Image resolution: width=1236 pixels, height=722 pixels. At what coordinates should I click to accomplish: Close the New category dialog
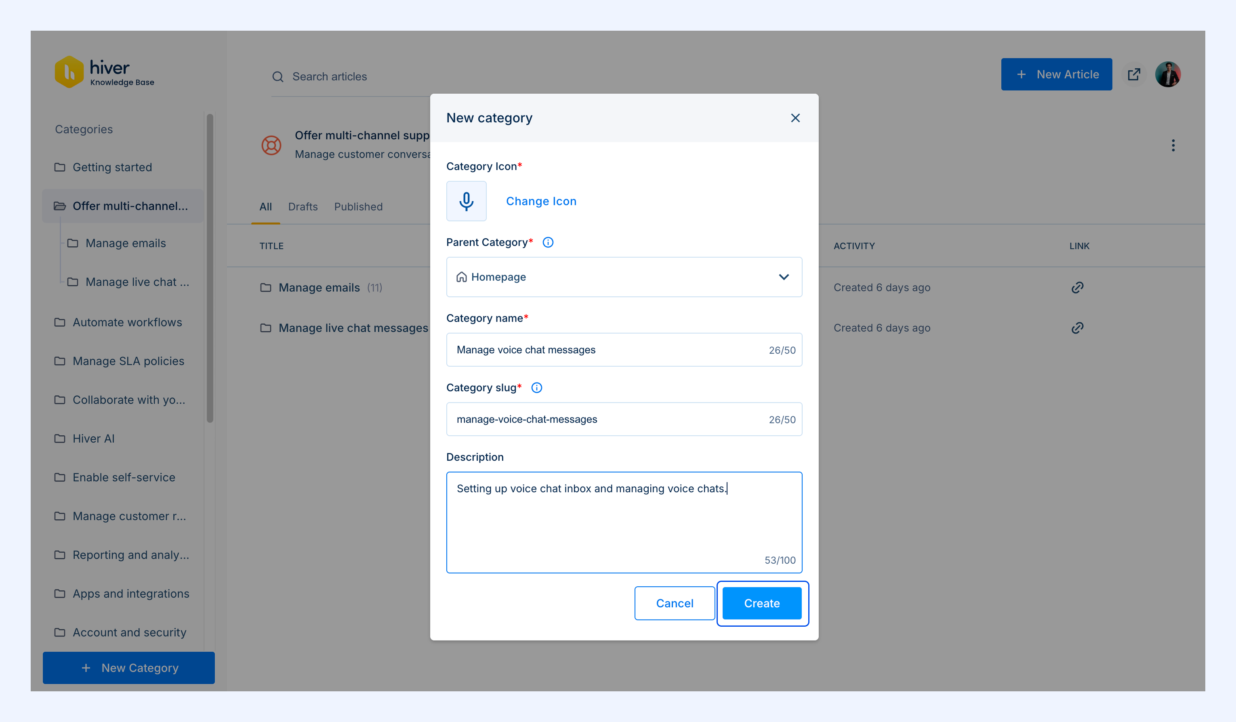click(x=795, y=118)
